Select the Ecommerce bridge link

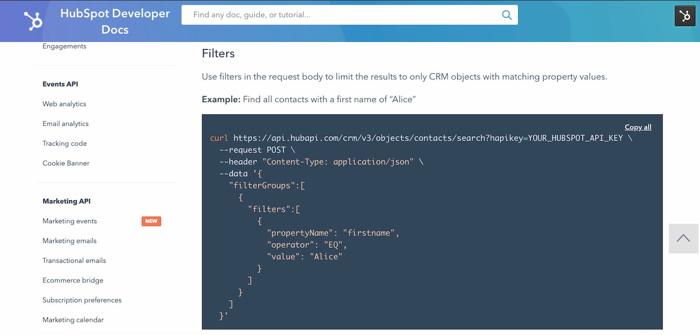pyautogui.click(x=73, y=280)
